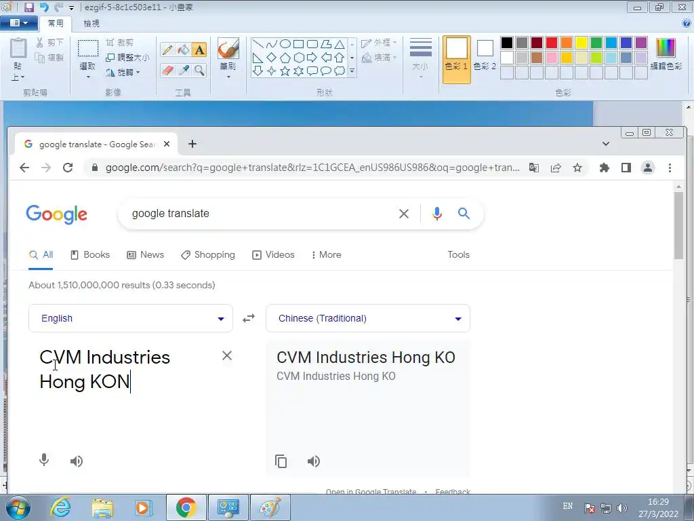Pick the black color swatch

click(507, 43)
